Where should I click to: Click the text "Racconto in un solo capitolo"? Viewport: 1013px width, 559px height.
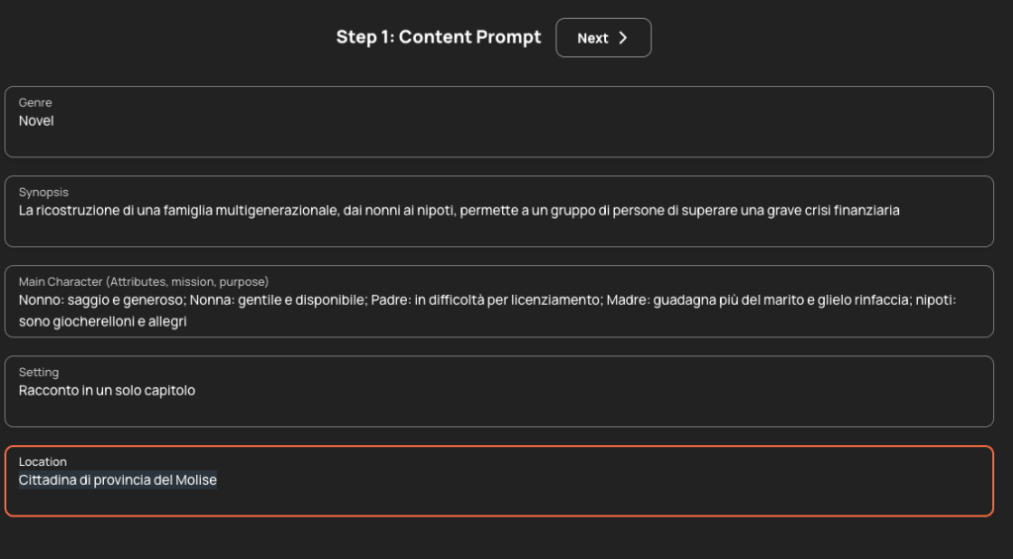pyautogui.click(x=107, y=390)
